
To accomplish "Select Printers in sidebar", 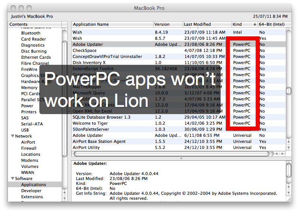I will click(x=29, y=112).
